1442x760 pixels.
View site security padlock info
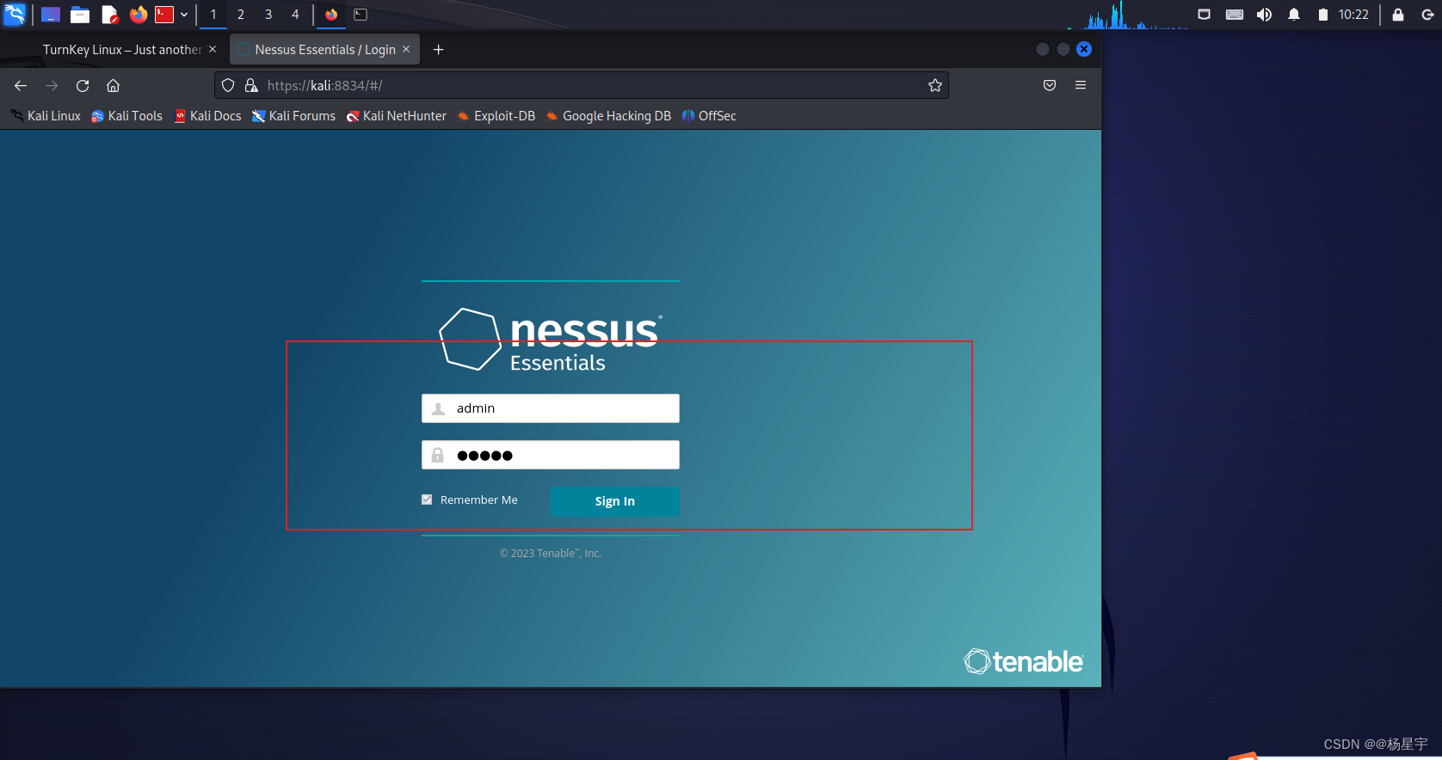coord(251,85)
